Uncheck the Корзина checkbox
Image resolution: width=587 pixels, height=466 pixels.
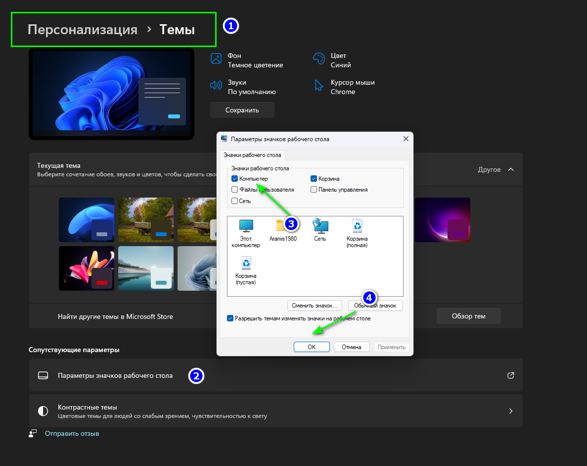314,178
